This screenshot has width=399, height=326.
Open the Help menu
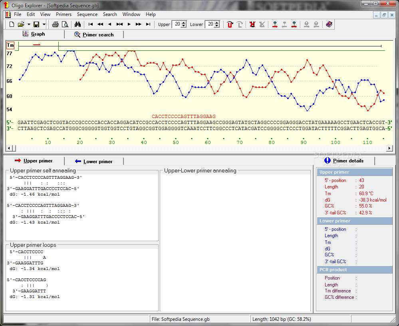coord(151,14)
